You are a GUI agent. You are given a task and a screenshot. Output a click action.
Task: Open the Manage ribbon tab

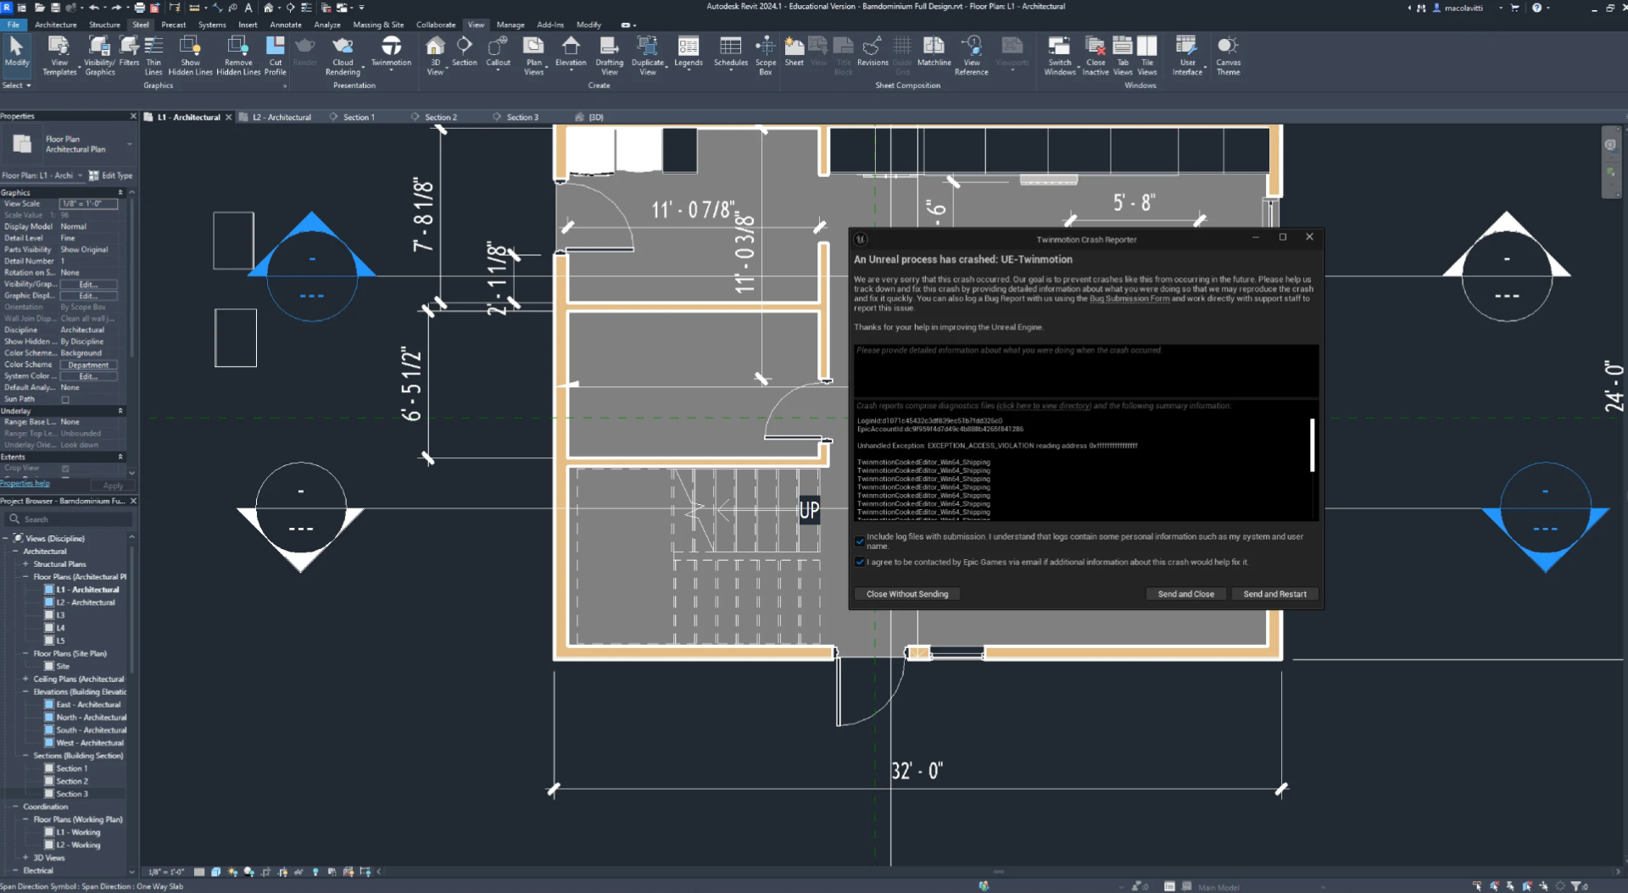(x=510, y=25)
